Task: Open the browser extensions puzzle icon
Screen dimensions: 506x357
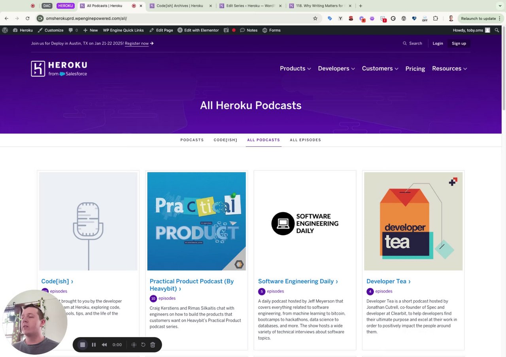Action: pos(436,19)
